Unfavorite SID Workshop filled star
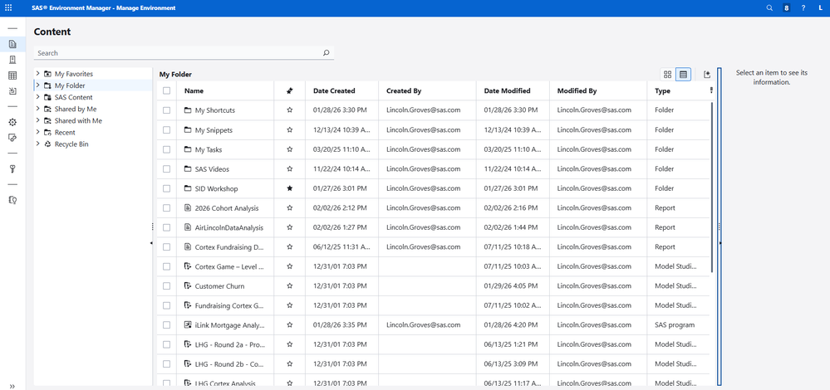This screenshot has height=390, width=830. (290, 188)
